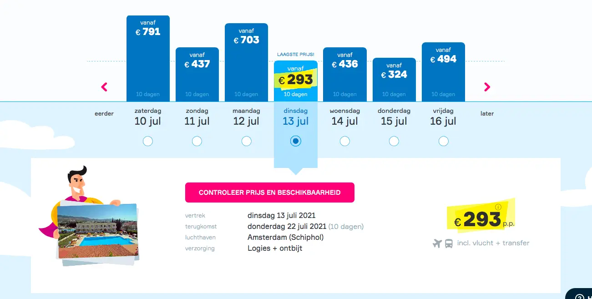
Task: Click the selected dinsdag 13 jul radio button
Action: (296, 141)
